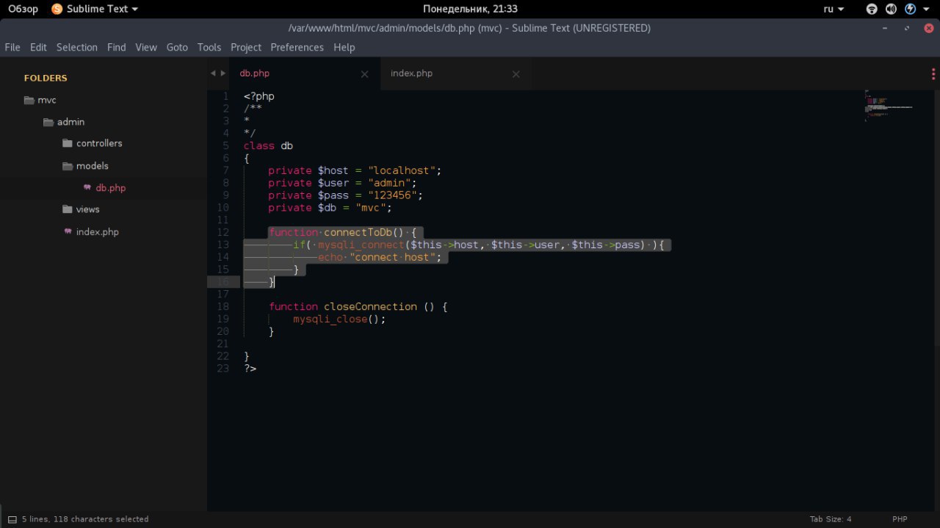The image size is (940, 528).
Task: Open the Preferences menu
Action: click(x=297, y=47)
